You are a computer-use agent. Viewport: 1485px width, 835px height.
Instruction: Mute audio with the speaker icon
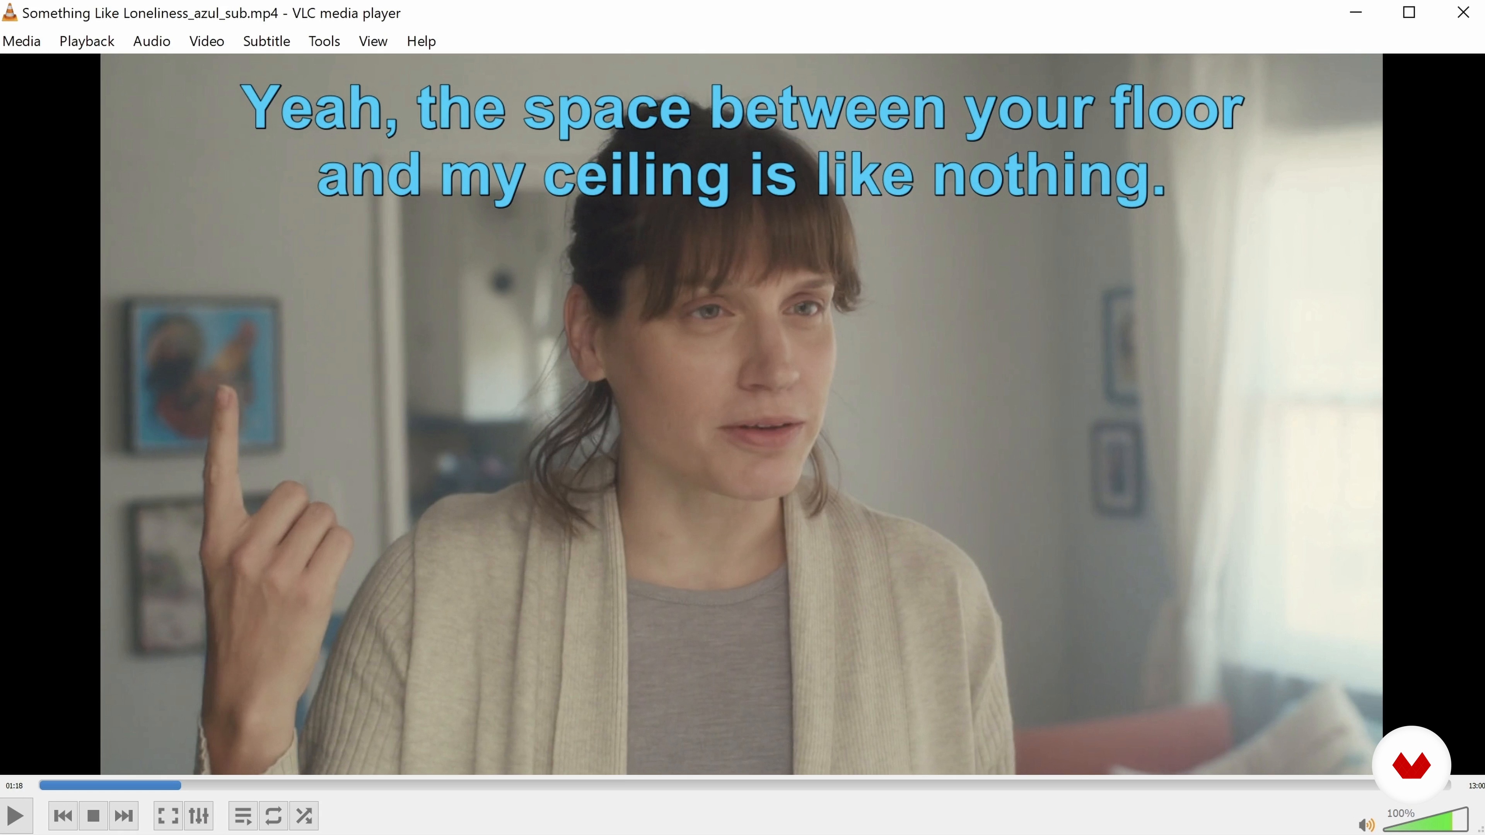pyautogui.click(x=1366, y=825)
